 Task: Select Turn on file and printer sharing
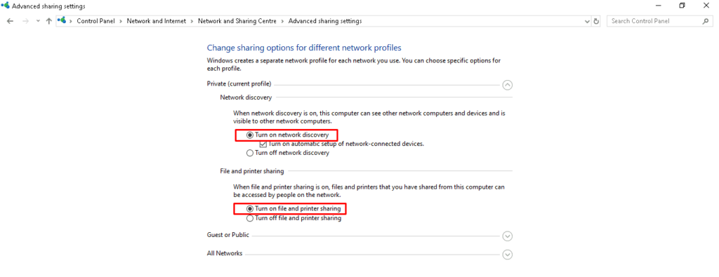tap(293, 209)
